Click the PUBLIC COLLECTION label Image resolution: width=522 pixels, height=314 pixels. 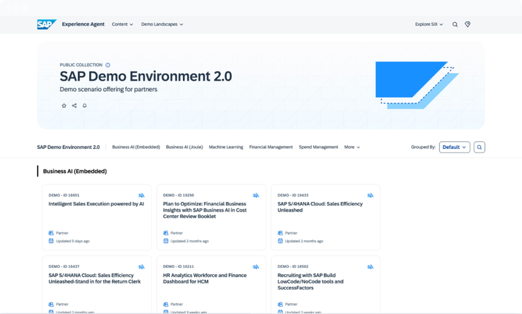click(x=81, y=65)
